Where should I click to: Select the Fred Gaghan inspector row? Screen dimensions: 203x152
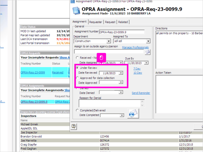[x=111, y=148]
